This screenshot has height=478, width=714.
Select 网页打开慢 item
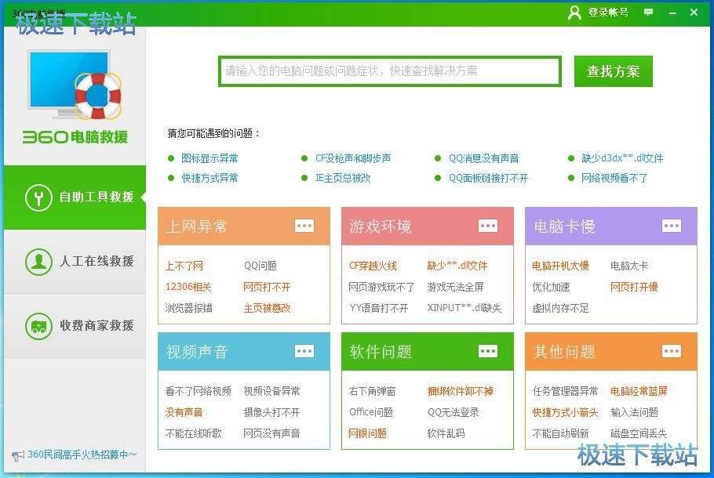click(x=634, y=287)
